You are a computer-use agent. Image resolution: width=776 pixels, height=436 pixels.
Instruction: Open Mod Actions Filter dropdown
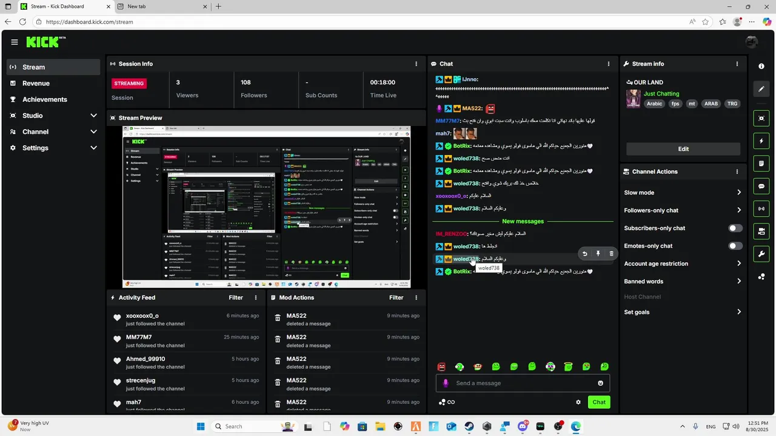396,297
